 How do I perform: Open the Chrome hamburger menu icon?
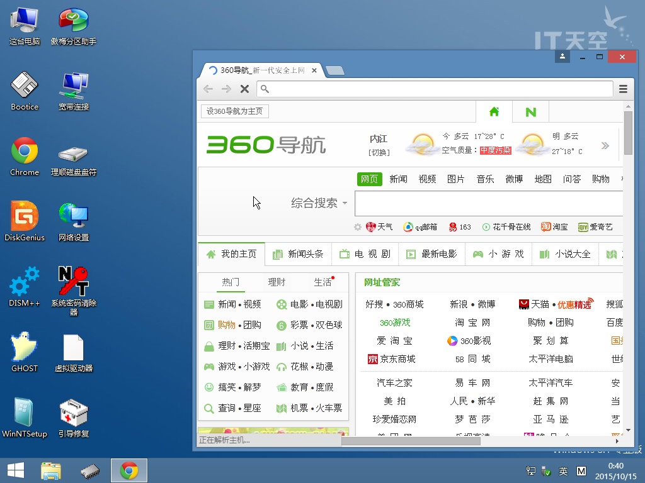coord(623,89)
